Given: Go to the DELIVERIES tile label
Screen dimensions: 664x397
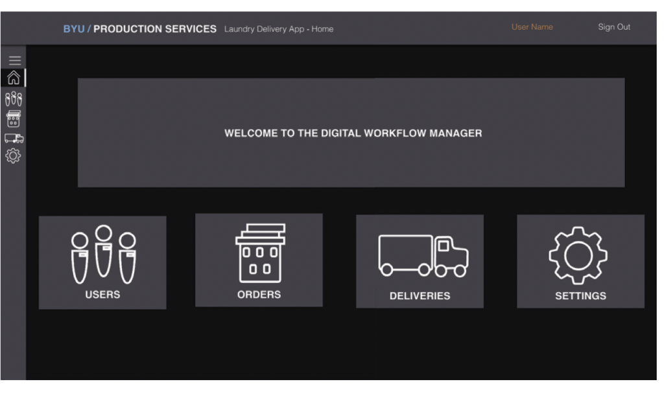Looking at the screenshot, I should point(420,296).
